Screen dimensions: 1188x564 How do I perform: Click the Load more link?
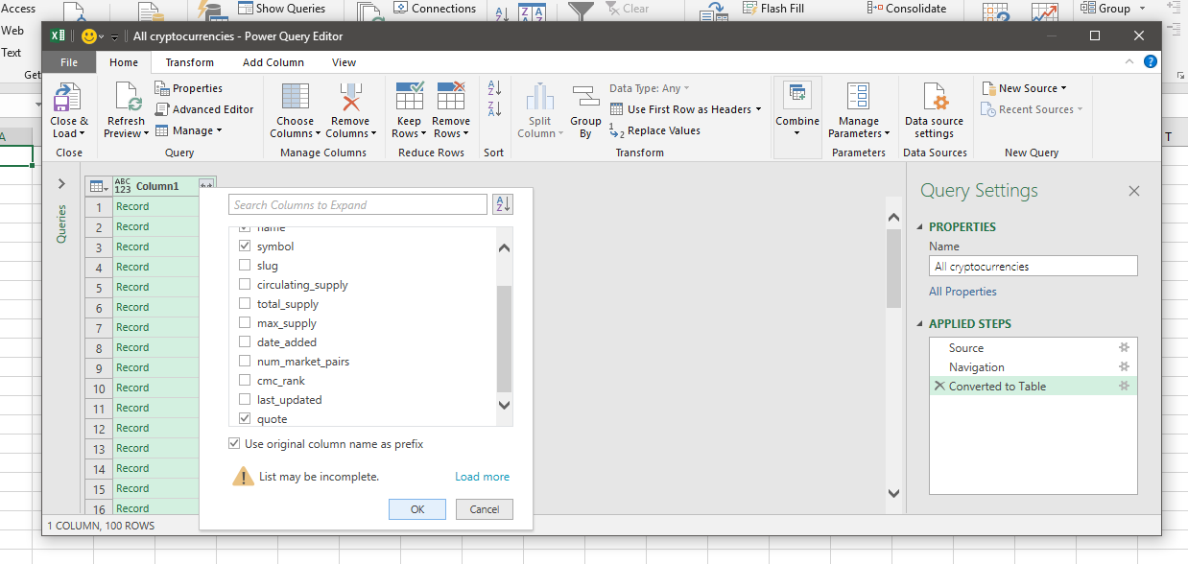tap(483, 477)
